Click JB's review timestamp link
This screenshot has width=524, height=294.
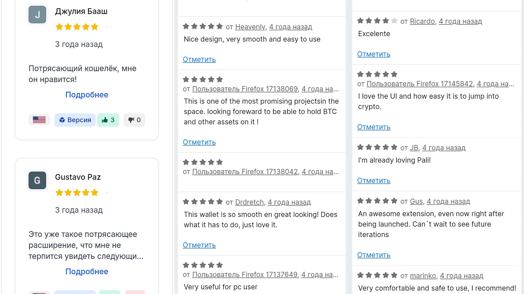(444, 148)
